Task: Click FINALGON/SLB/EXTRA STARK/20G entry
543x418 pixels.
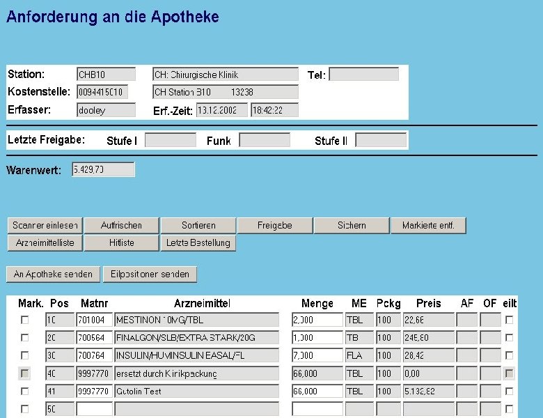Action: pyautogui.click(x=197, y=338)
